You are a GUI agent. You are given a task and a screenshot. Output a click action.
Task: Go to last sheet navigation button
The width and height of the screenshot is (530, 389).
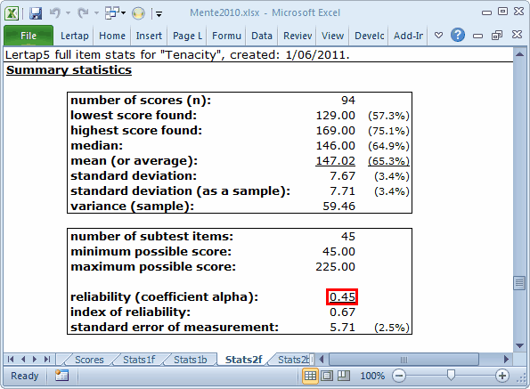click(47, 360)
